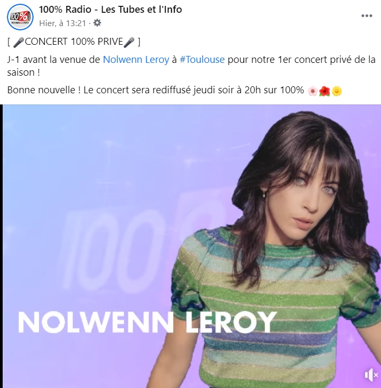Image resolution: width=381 pixels, height=388 pixels.
Task: Open the 'Hier, à 13:21' timestamp link
Action: coord(62,23)
